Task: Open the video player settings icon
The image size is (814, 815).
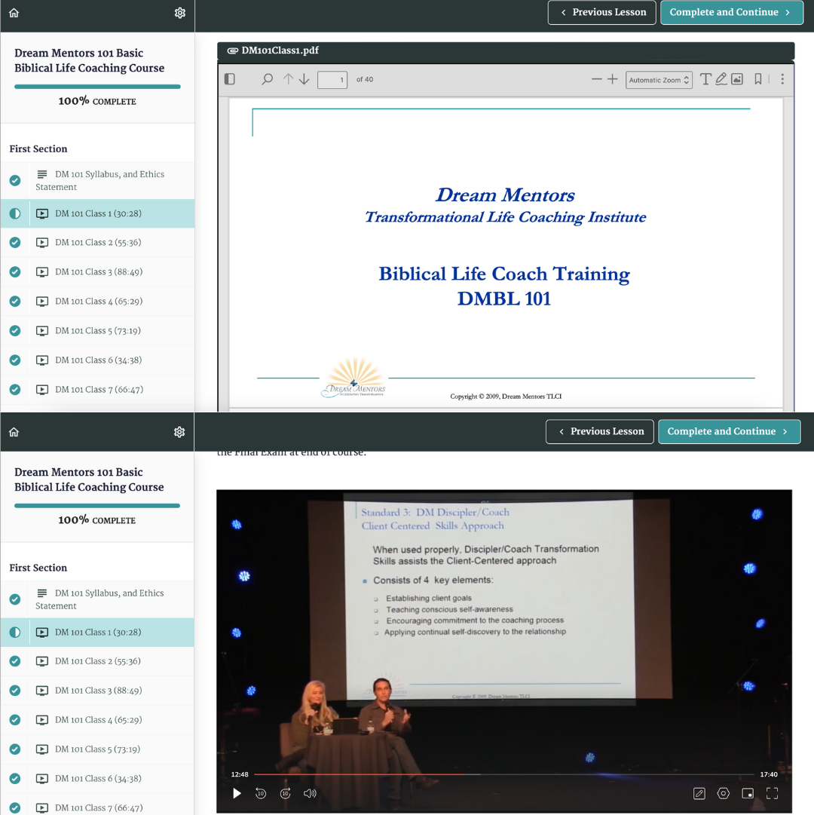Action: pos(723,793)
